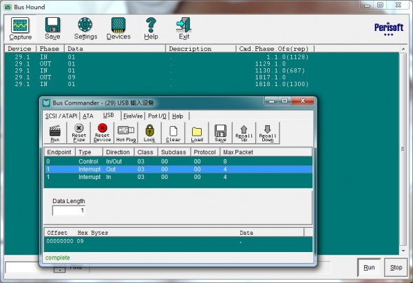Select capture row 1.1.0(1128)

coord(202,57)
